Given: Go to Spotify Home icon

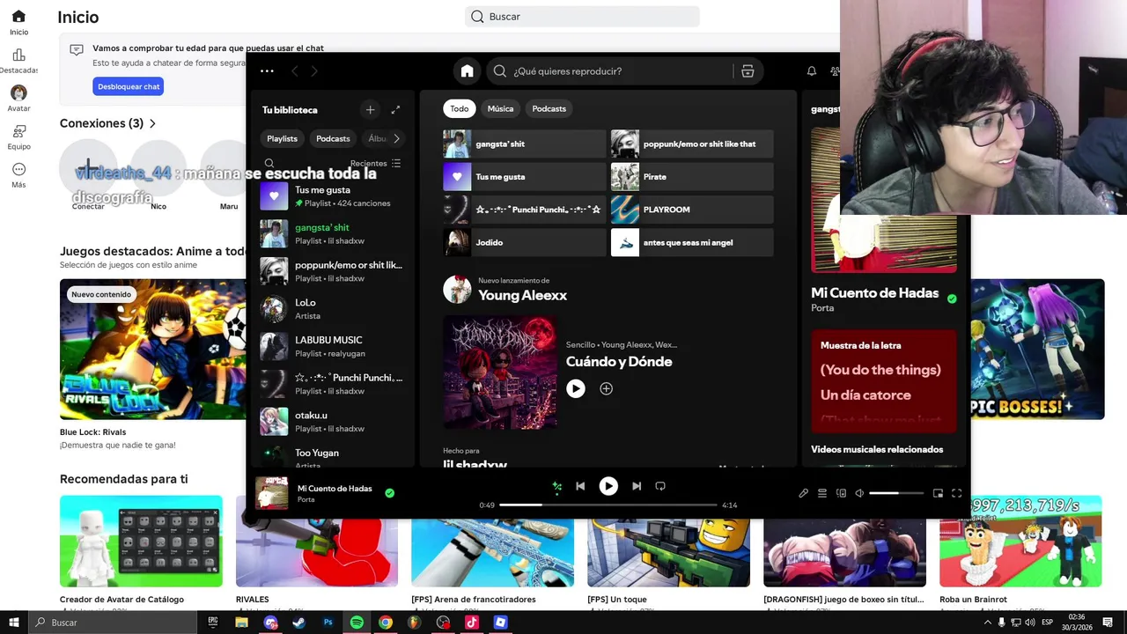Looking at the screenshot, I should click(467, 71).
